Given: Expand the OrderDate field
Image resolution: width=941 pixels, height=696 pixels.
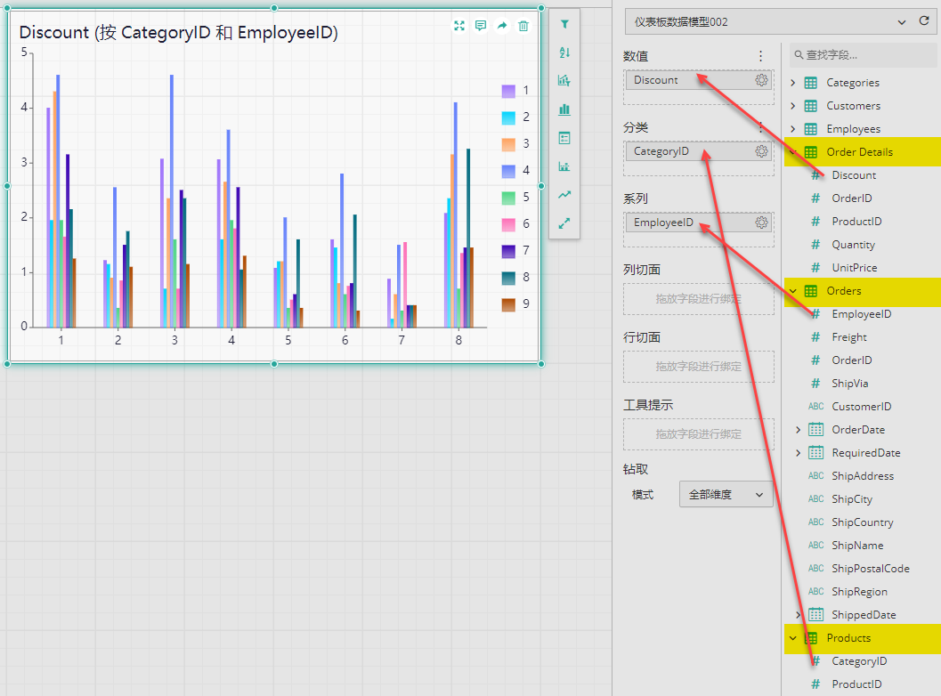Looking at the screenshot, I should [798, 430].
